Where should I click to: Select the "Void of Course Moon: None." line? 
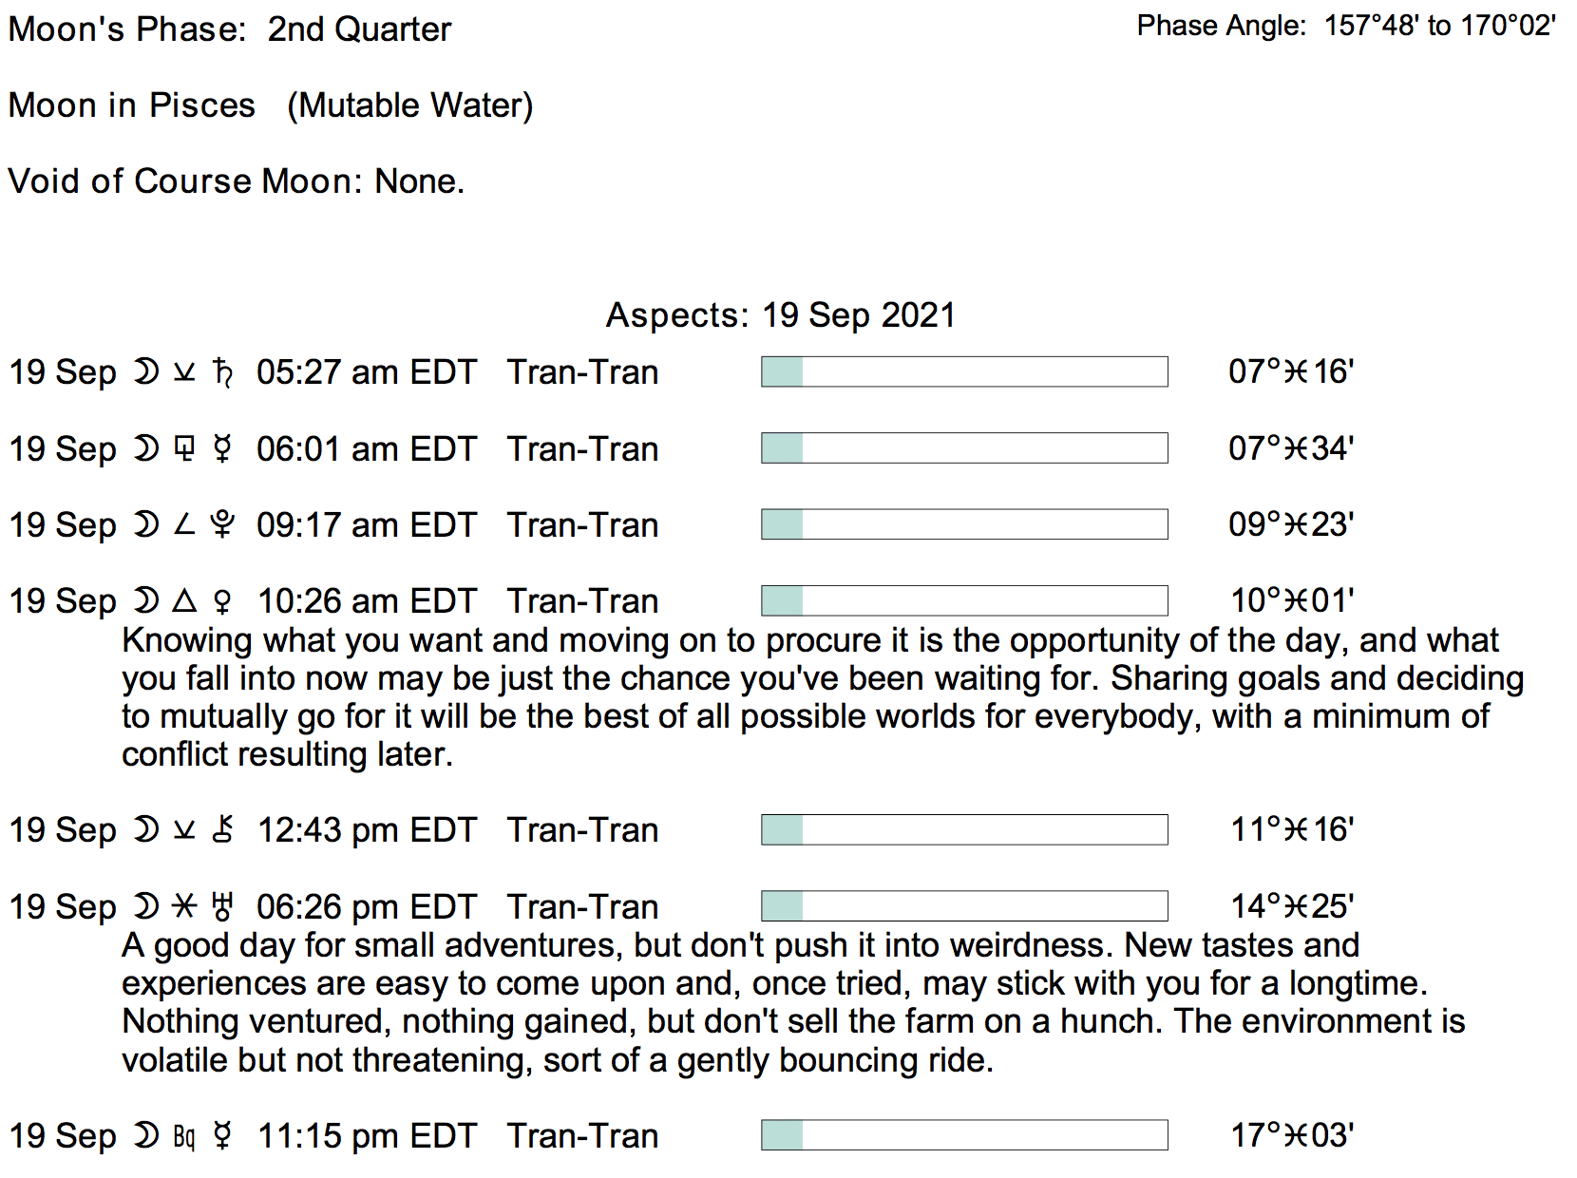[236, 180]
